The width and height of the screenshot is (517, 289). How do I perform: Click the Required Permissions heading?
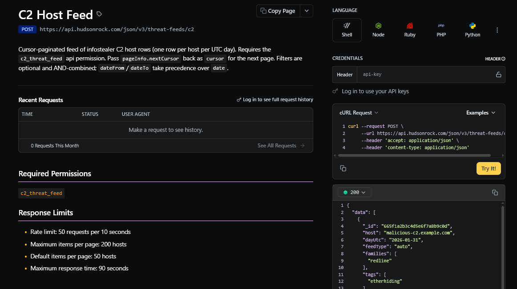[x=55, y=174]
